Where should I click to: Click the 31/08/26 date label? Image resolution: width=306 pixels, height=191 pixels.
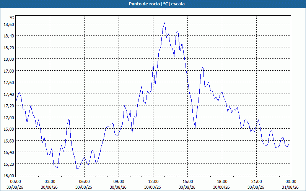coord(290,187)
